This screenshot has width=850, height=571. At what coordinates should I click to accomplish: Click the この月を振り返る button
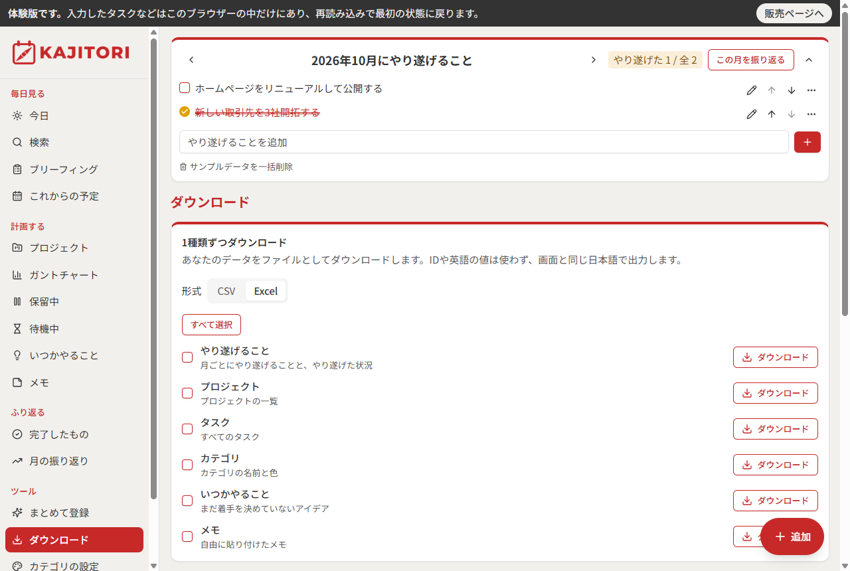(x=751, y=60)
